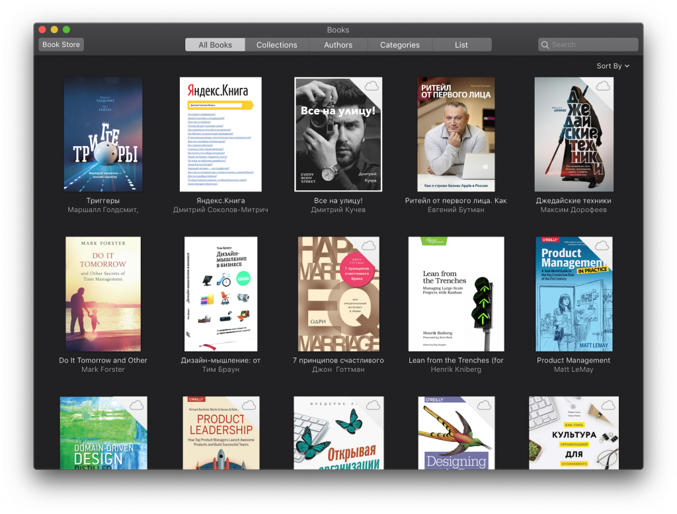
Task: Click Ритейл от первого лица. Как title
Action: tap(456, 201)
